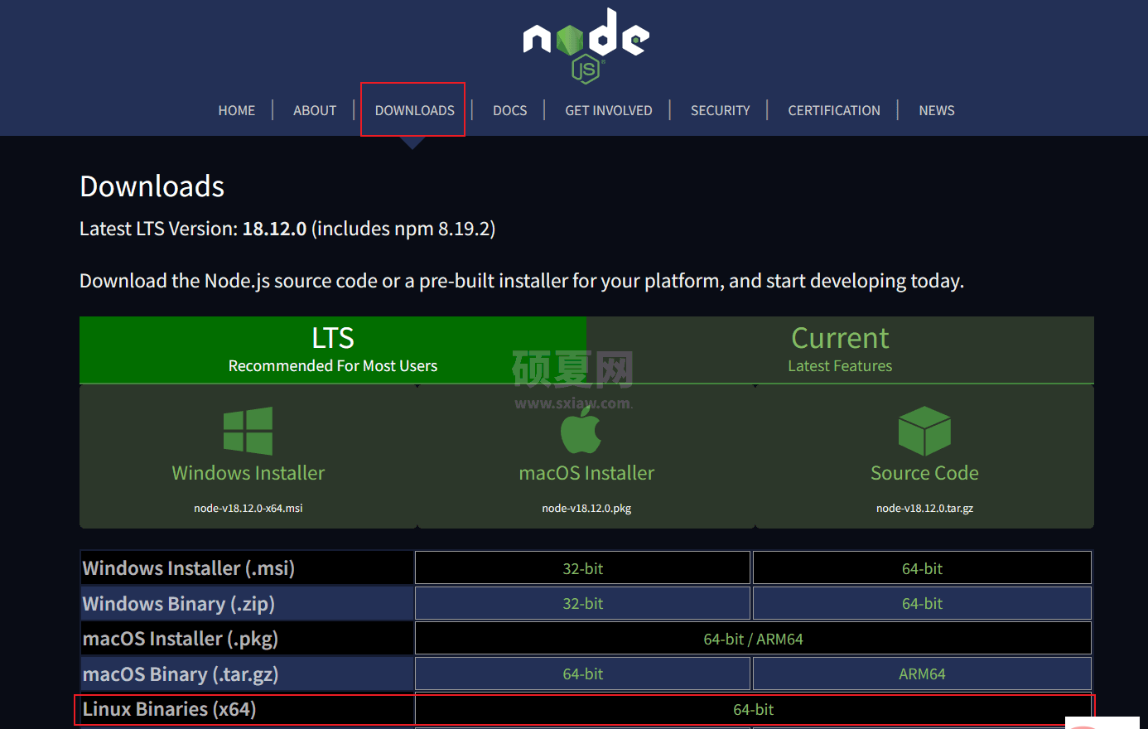Click the Apple logo icon
The height and width of the screenshot is (729, 1148).
581,431
